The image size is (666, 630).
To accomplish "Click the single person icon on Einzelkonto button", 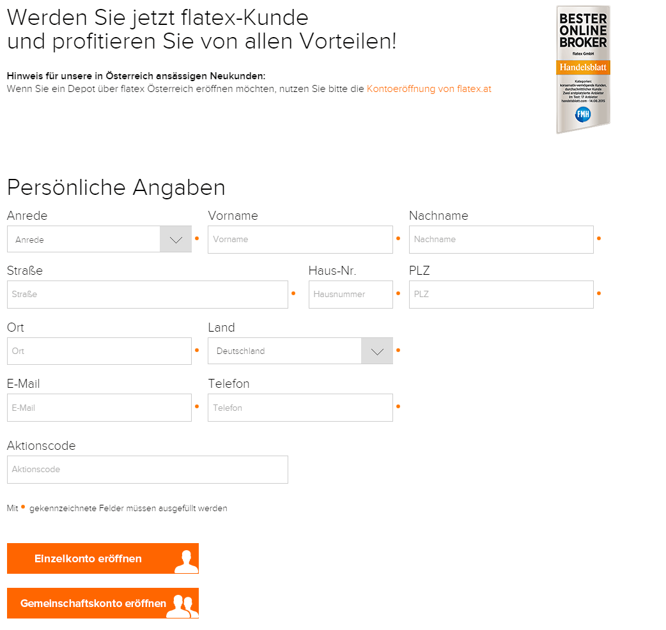I will pos(187,562).
